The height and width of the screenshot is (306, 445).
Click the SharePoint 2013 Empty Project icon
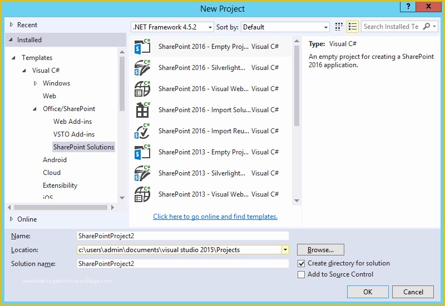142,152
